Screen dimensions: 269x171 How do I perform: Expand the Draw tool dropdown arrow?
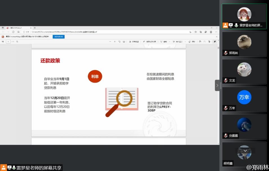[x=169, y=42]
